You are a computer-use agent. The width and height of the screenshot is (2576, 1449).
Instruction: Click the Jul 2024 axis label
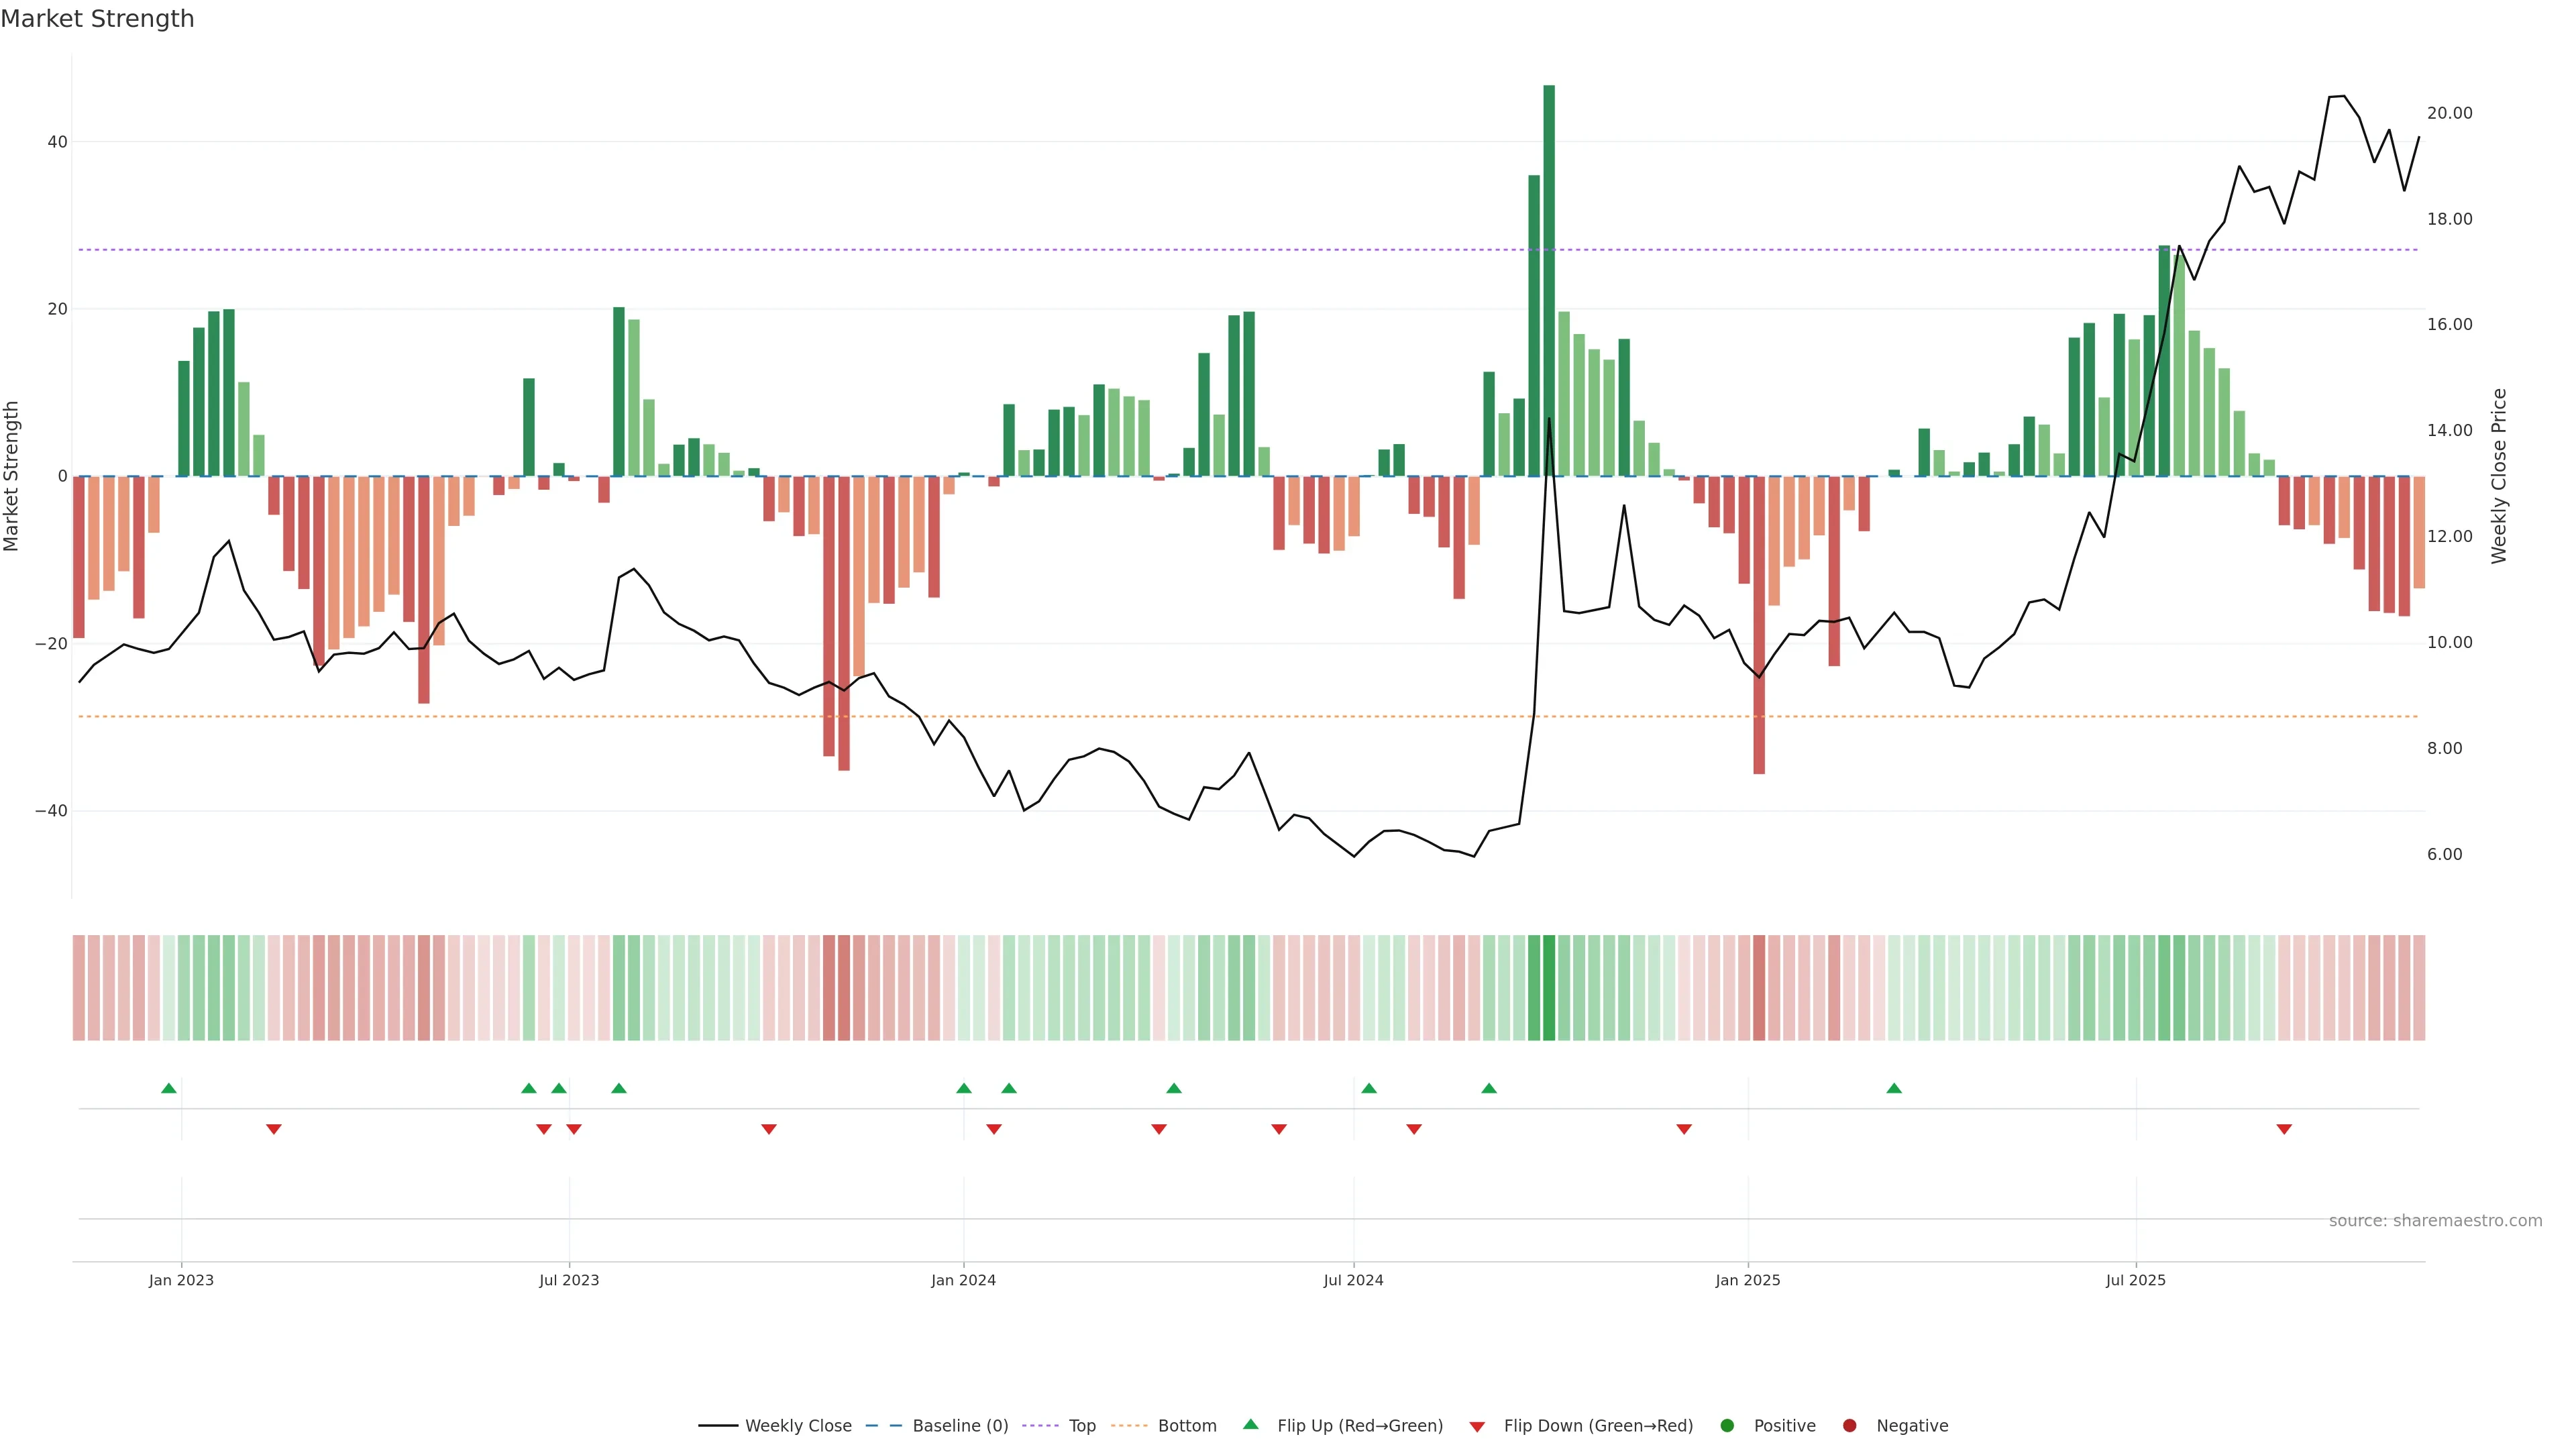point(1353,1280)
